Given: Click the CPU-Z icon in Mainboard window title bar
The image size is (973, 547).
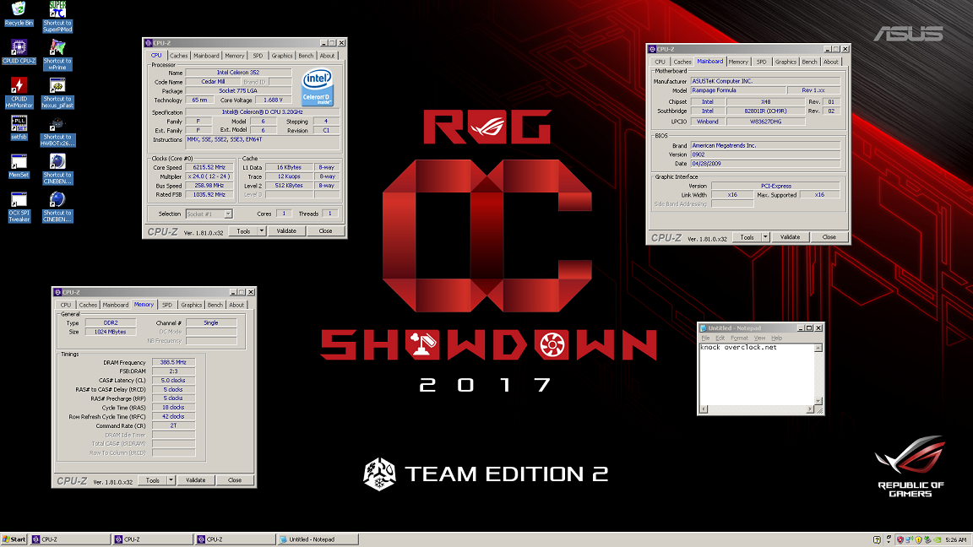Looking at the screenshot, I should click(x=652, y=49).
